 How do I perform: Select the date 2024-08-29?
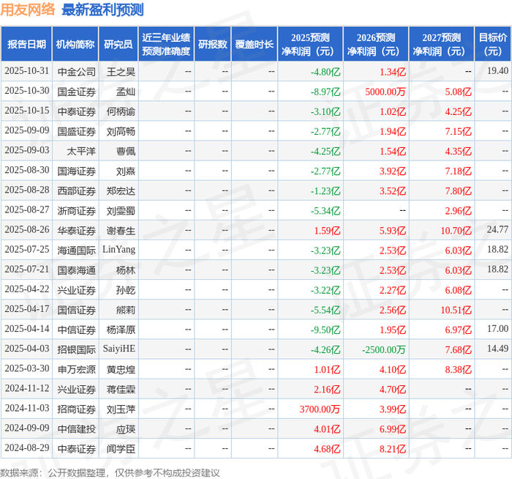tap(27, 448)
